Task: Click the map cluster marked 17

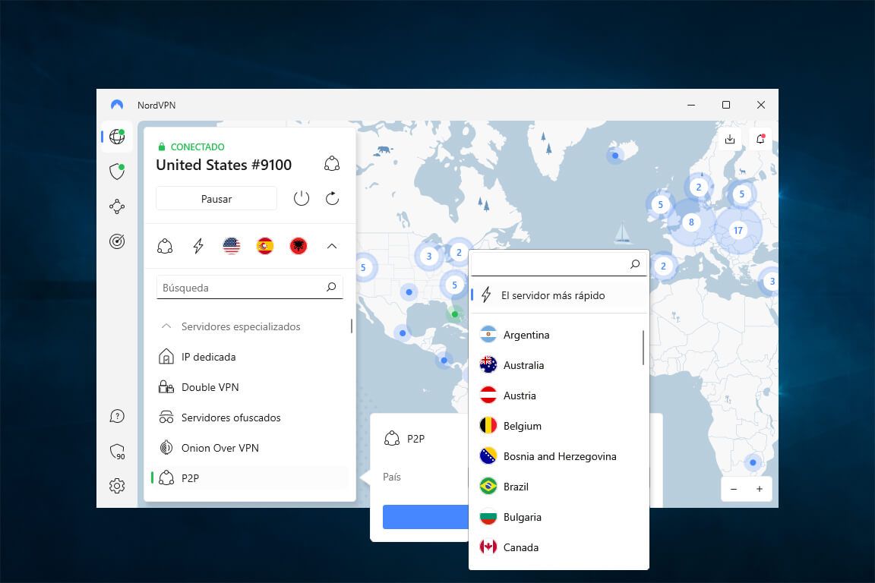Action: coord(738,230)
